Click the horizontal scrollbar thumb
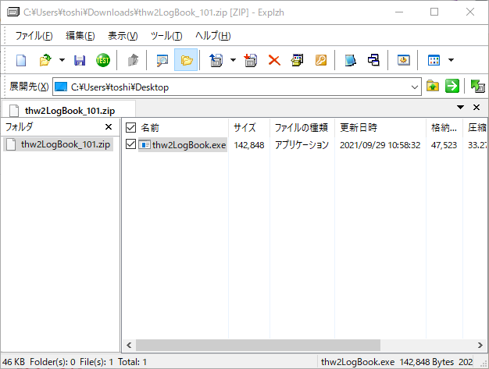 tap(258, 345)
